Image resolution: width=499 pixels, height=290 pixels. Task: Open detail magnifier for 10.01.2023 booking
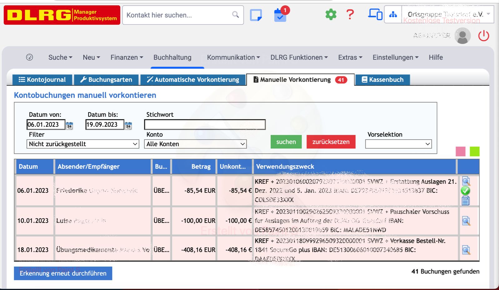pyautogui.click(x=466, y=221)
